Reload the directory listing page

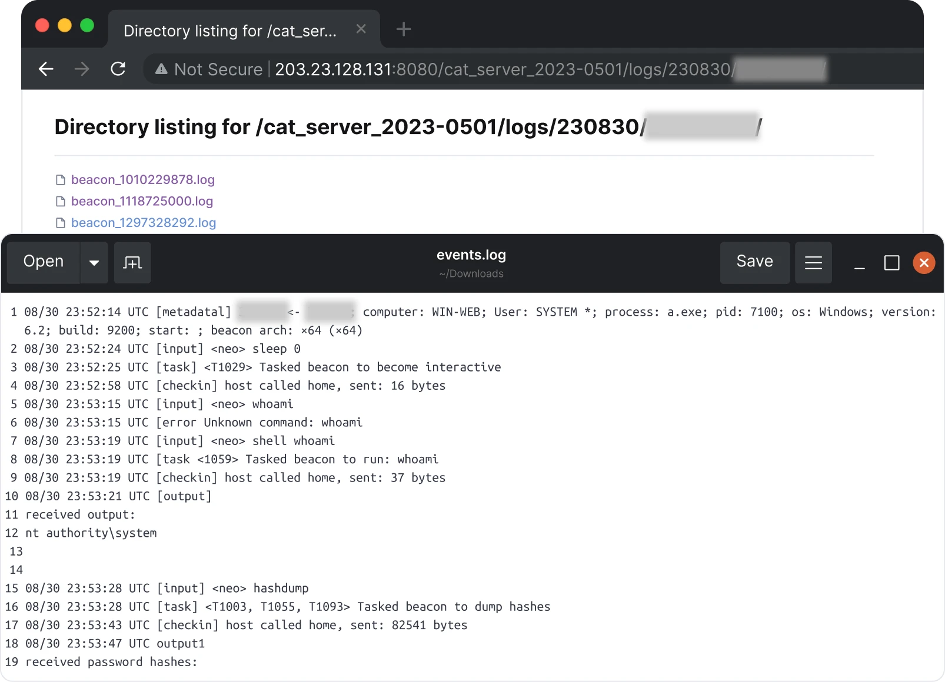118,69
